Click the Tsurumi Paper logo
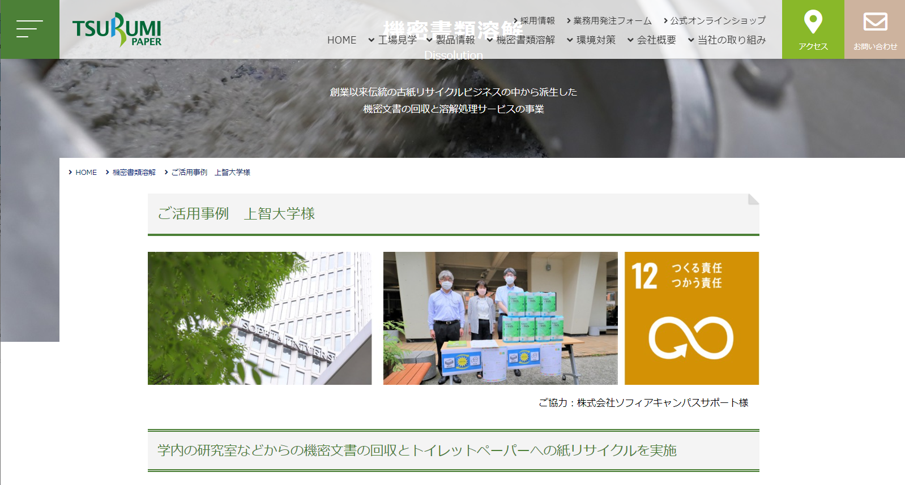 tap(117, 29)
